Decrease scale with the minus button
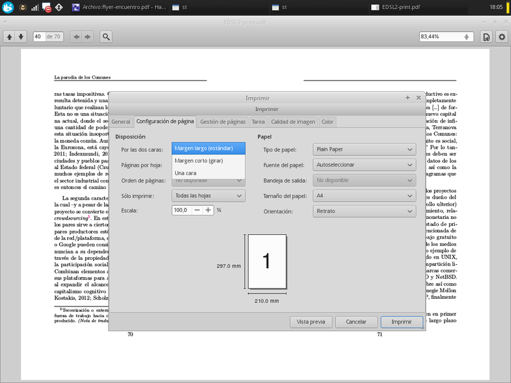This screenshot has height=383, width=511. (x=197, y=210)
